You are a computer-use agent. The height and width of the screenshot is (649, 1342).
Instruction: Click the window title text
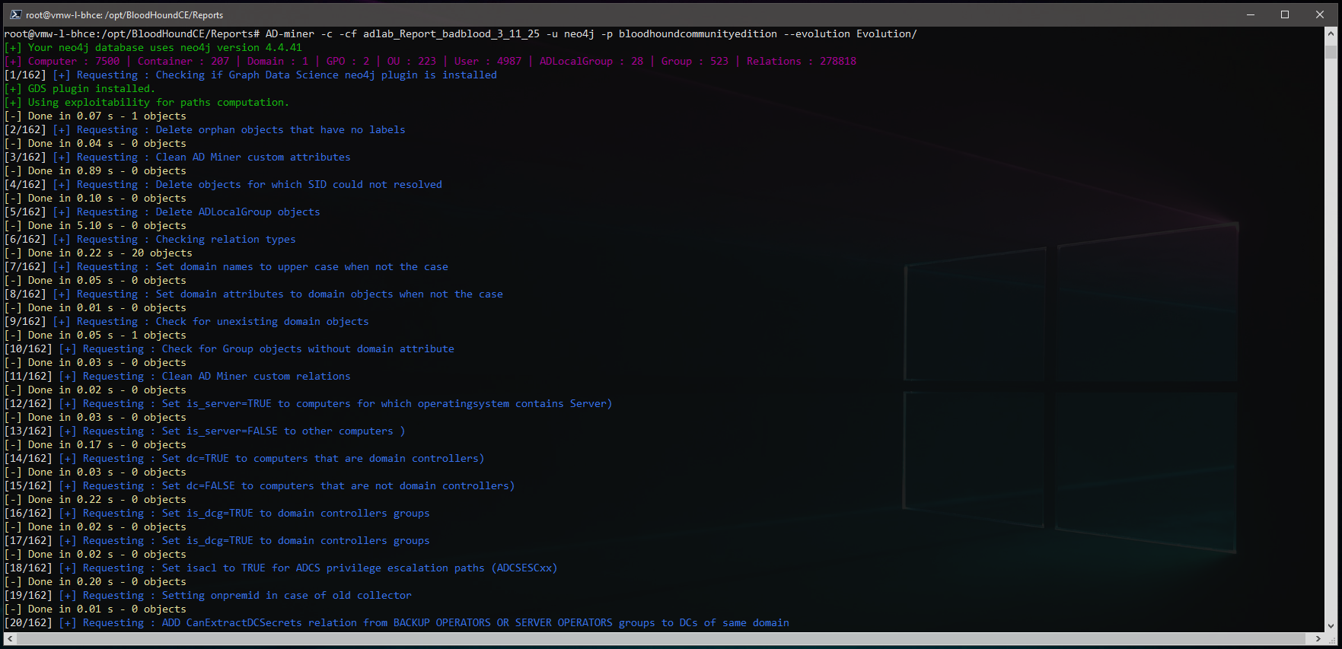pyautogui.click(x=124, y=14)
